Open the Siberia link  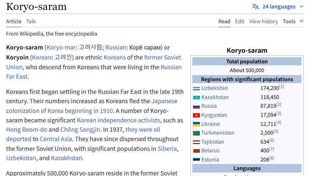167,149
